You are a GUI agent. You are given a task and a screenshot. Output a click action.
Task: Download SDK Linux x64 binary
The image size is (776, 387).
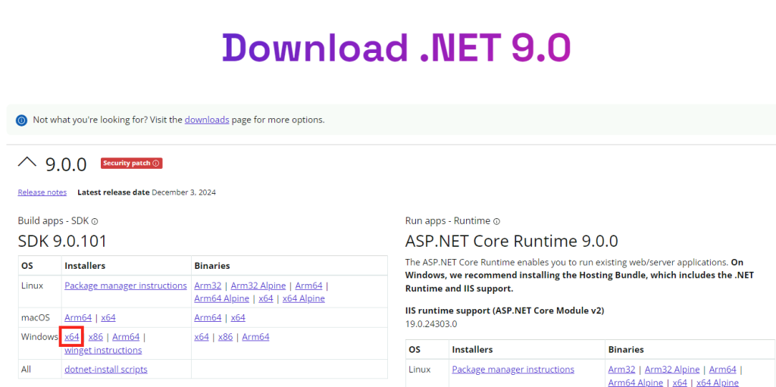click(x=266, y=299)
